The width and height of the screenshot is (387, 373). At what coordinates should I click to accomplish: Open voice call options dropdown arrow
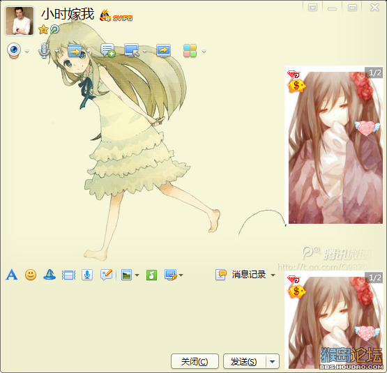coord(56,52)
